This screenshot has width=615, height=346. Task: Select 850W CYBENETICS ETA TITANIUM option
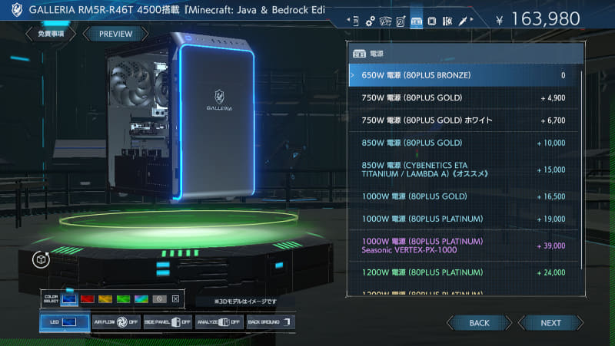click(x=464, y=170)
